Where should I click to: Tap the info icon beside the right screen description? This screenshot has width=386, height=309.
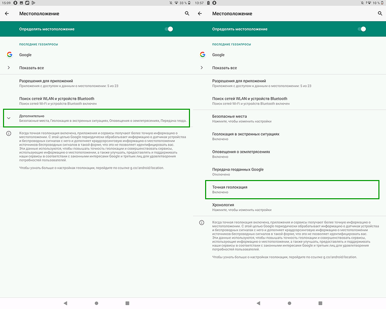202,223
